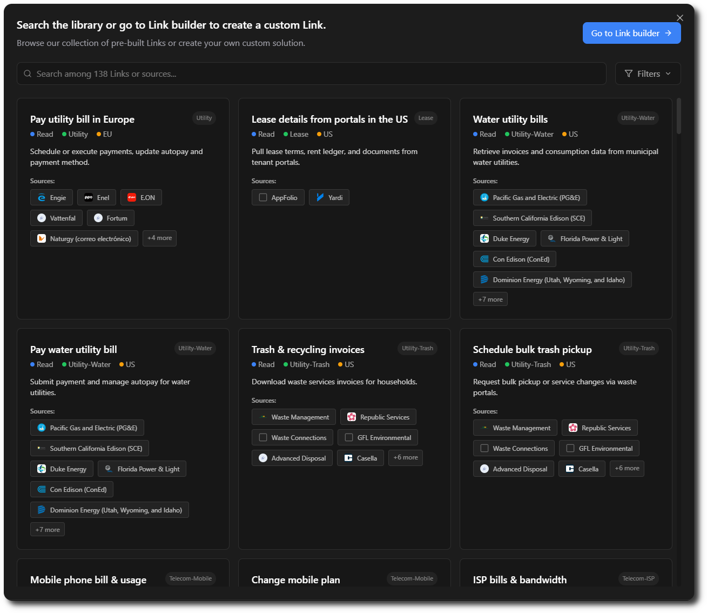Image resolution: width=707 pixels, height=613 pixels.
Task: Tick Waste Connections in Schedule bulk trash pickup
Action: (484, 449)
